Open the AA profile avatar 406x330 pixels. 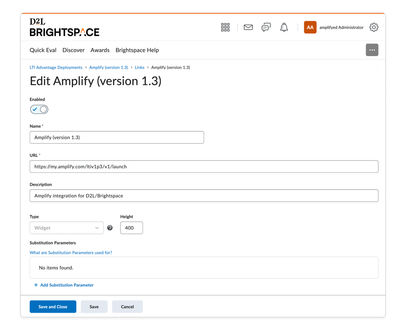[310, 27]
